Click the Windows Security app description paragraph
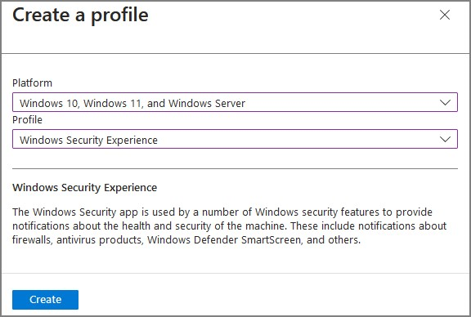 230,225
